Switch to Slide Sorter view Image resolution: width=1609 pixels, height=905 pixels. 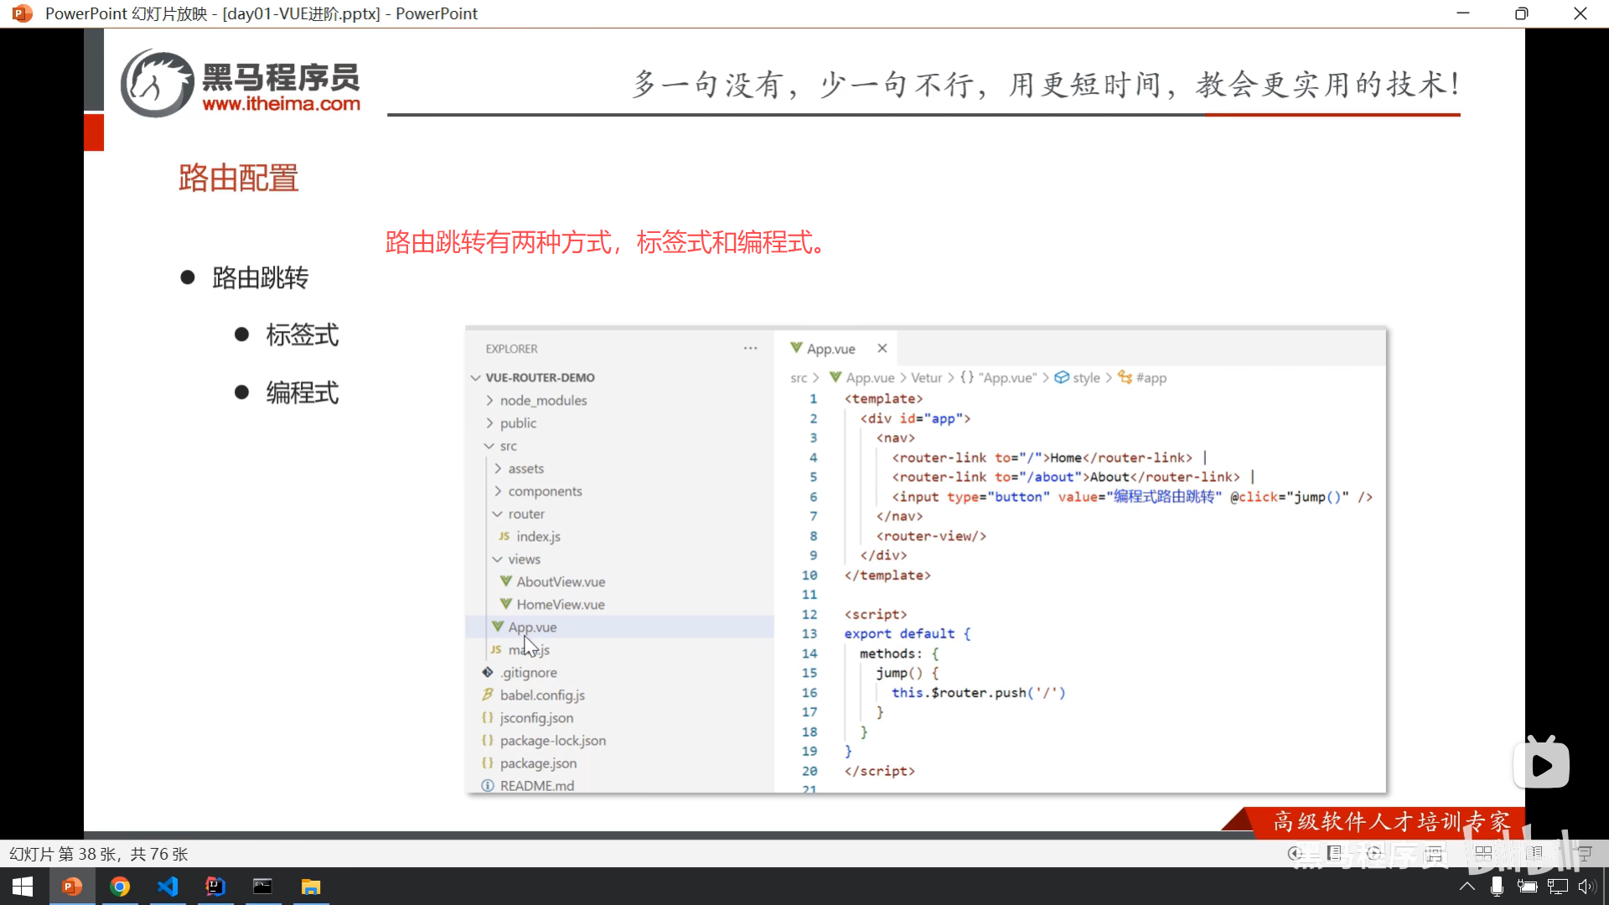(x=1483, y=853)
